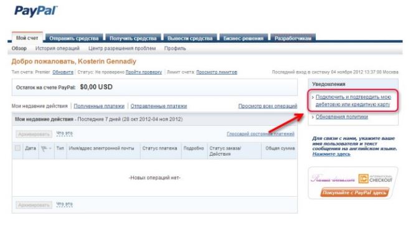
Task: Click Покупайте с PayPal здесь button
Action: tap(354, 192)
